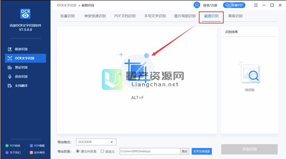Select 自定义 radio button
The image size is (286, 159).
coord(102,151)
